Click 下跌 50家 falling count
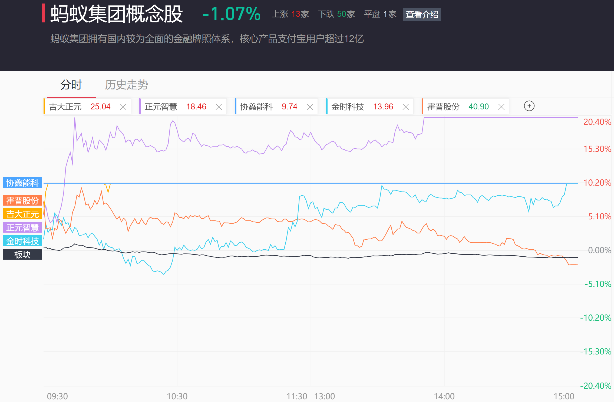Image resolution: width=614 pixels, height=402 pixels. tap(336, 14)
